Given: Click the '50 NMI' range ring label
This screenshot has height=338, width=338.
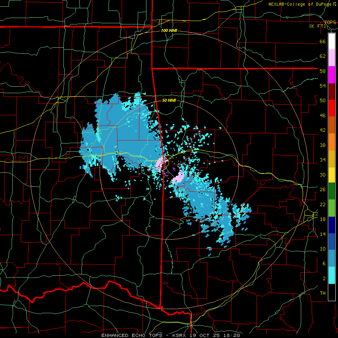Looking at the screenshot, I should click(x=169, y=100).
